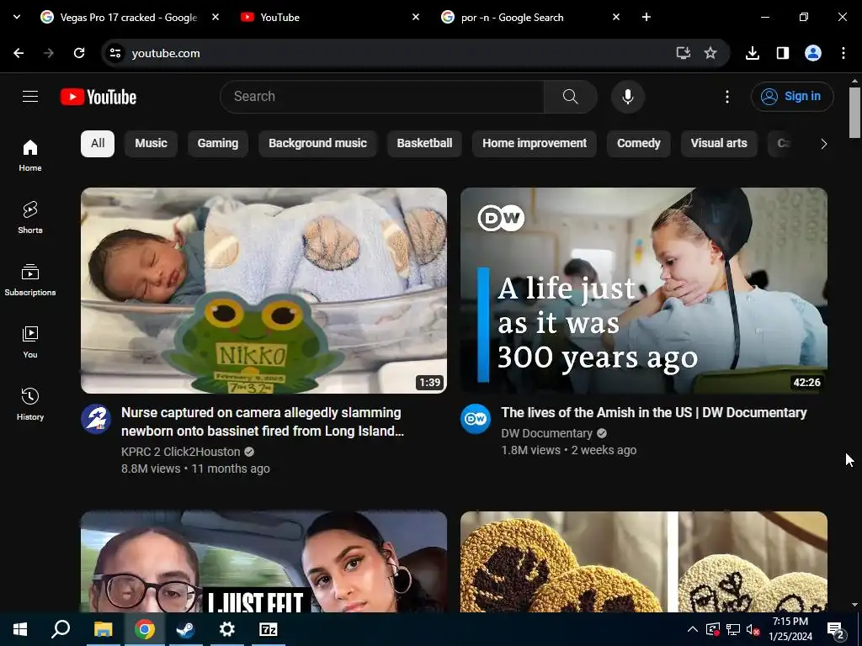Reload the YouTube page
Screen dimensions: 862x646
click(x=79, y=53)
